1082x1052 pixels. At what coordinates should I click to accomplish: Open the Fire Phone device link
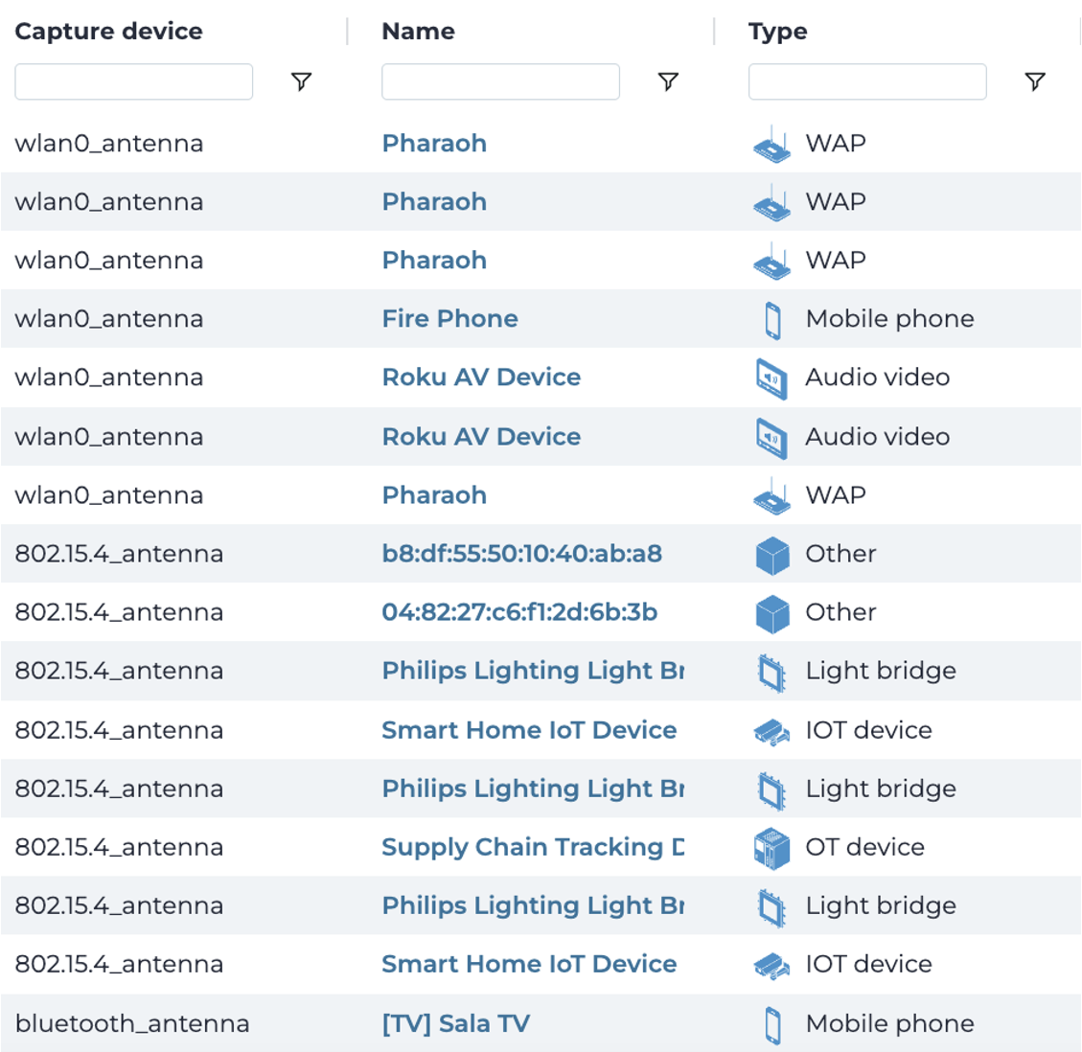[449, 319]
